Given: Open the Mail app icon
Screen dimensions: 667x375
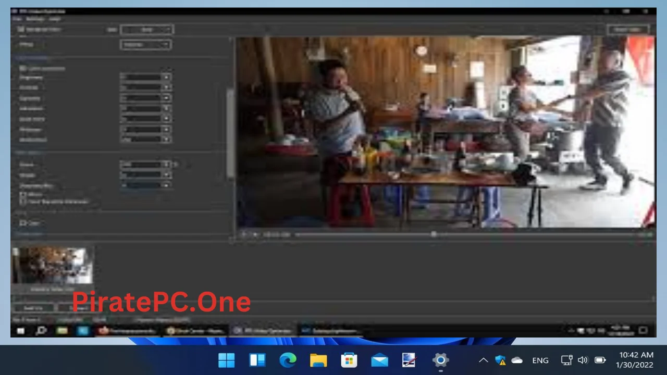Looking at the screenshot, I should [x=379, y=360].
